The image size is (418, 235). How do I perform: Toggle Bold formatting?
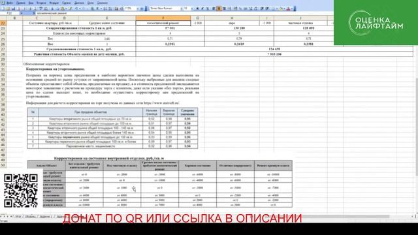[197, 8]
